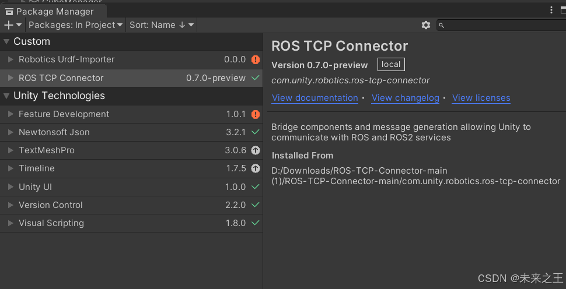This screenshot has height=289, width=566.
Task: Select ROS TCP Connector in the list
Action: coord(131,78)
